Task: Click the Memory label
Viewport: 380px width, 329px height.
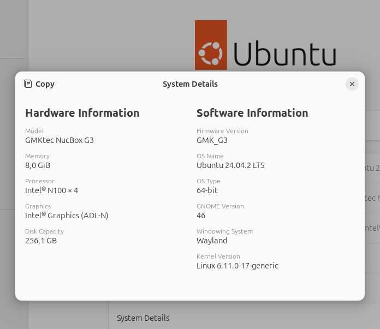Action: pyautogui.click(x=37, y=156)
